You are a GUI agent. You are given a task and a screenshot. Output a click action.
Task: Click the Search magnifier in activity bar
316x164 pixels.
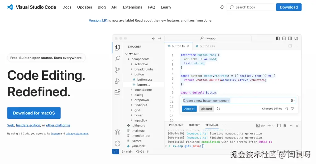118,58
